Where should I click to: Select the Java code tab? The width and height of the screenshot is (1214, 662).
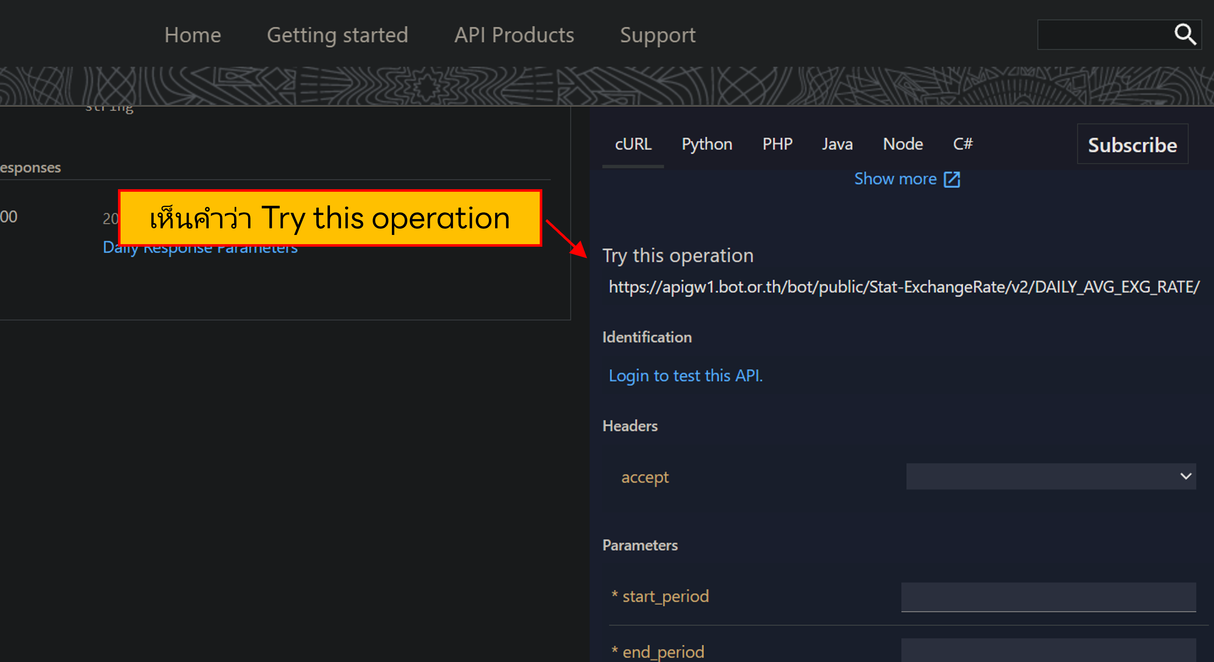[837, 144]
